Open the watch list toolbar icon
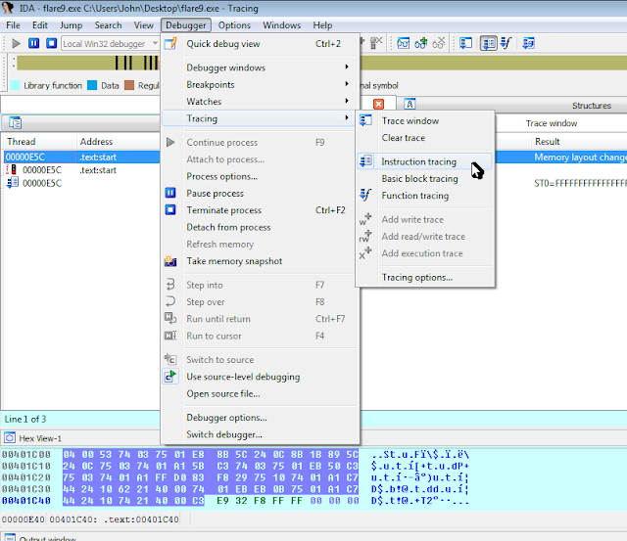Screen dimensions: 627x541 click(x=403, y=43)
